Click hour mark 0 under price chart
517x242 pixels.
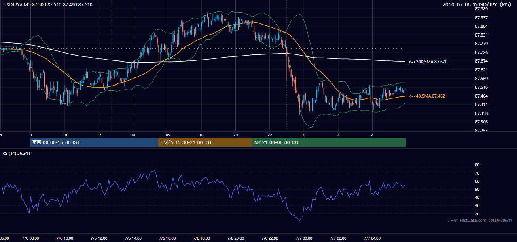(x=304, y=135)
